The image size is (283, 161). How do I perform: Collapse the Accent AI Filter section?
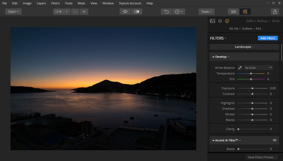[x=213, y=141]
